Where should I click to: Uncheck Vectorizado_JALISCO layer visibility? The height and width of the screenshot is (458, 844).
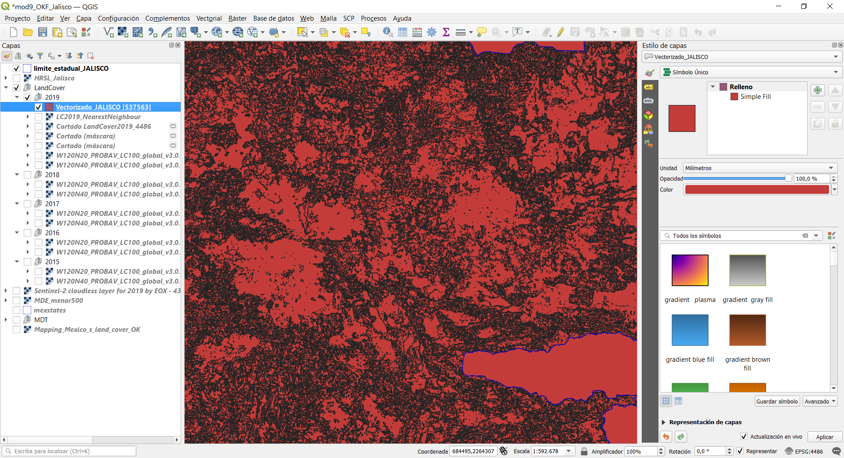38,107
